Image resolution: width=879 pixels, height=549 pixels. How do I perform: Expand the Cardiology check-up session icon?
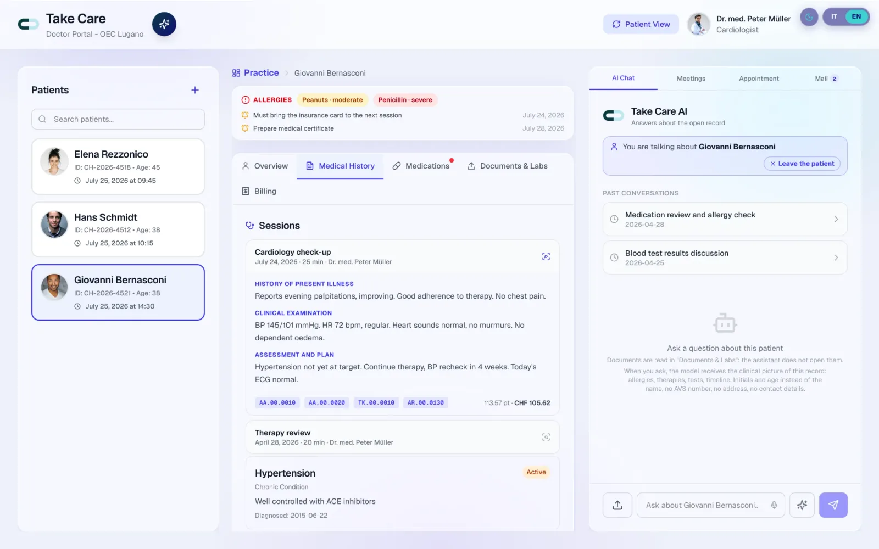(546, 256)
